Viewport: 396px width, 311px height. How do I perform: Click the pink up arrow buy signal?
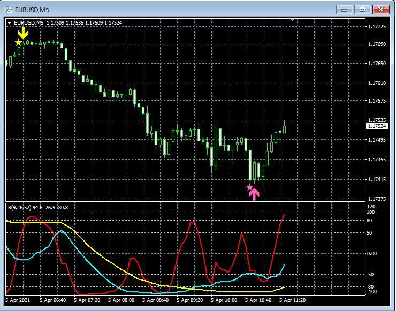(x=254, y=194)
